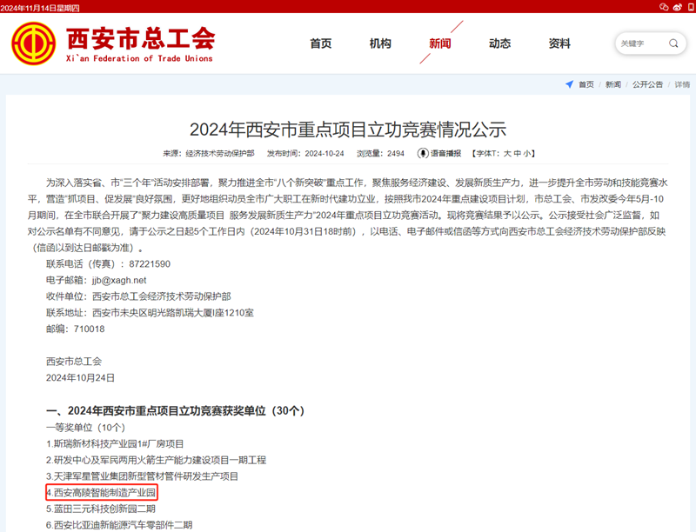
Task: Click the blue breadcrumb location arrow icon
Action: 569,84
